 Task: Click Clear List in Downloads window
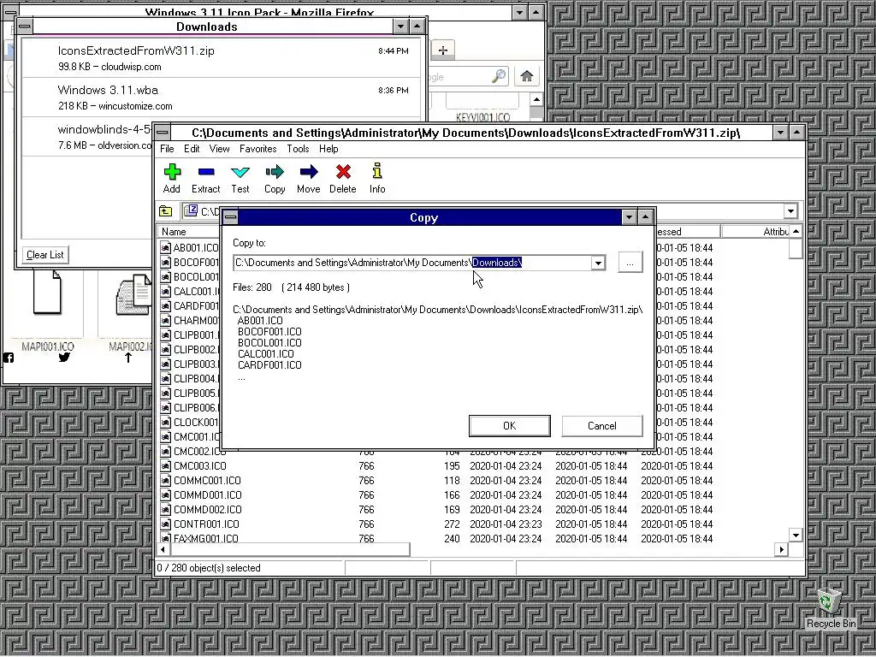(x=45, y=255)
